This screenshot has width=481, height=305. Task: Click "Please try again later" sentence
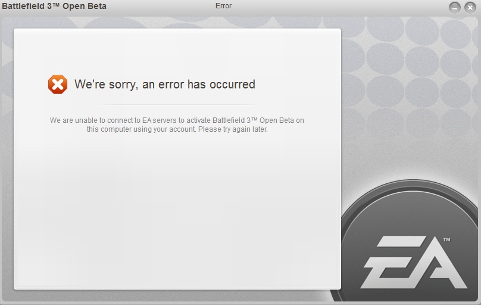click(x=233, y=129)
